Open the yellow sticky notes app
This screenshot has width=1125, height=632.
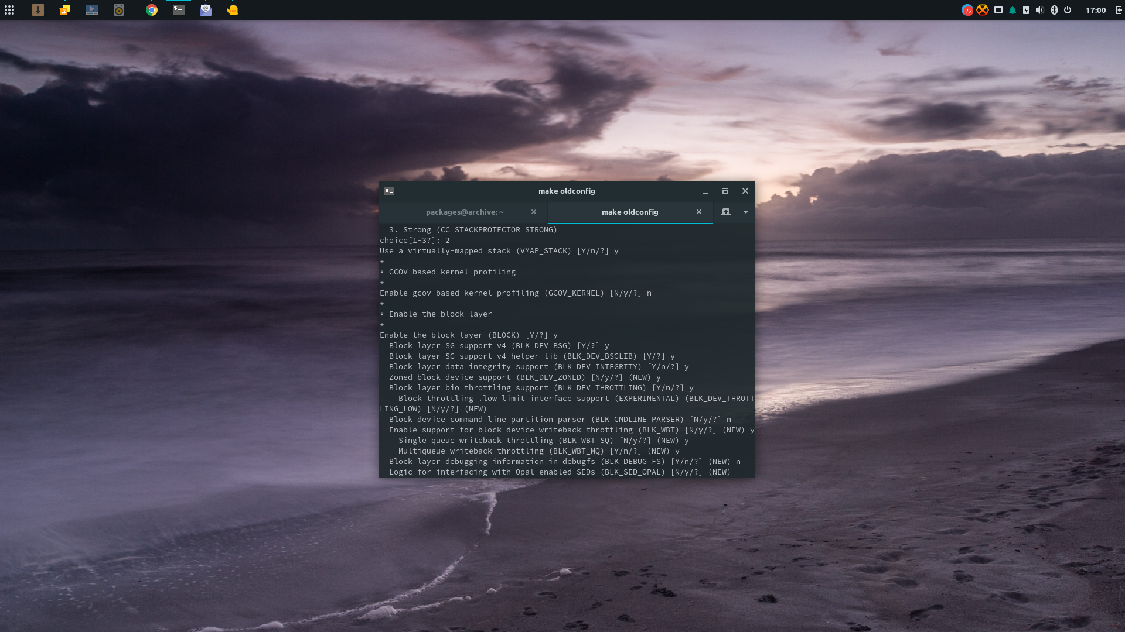(65, 10)
